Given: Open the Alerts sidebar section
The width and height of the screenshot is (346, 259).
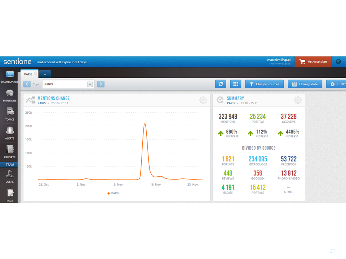Looking at the screenshot, I should 9,134.
